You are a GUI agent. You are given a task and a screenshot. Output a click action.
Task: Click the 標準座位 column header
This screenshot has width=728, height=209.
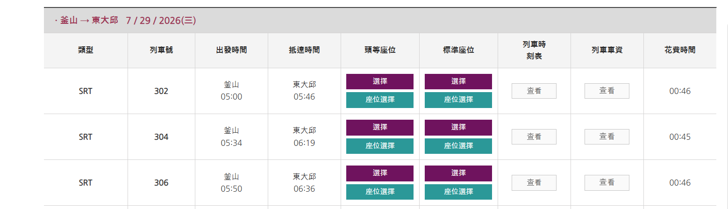458,50
